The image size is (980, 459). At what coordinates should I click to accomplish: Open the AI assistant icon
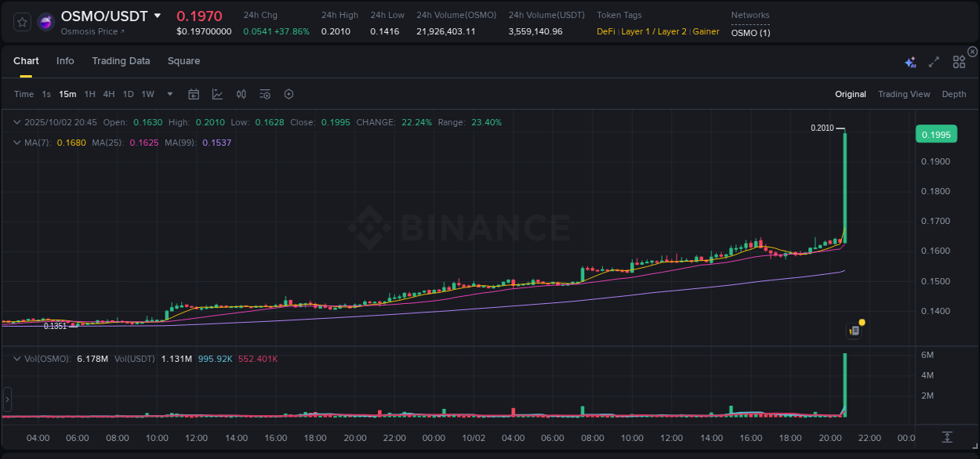click(x=909, y=60)
